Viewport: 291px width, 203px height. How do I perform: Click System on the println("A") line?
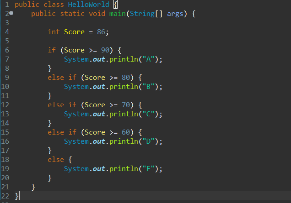click(76, 59)
